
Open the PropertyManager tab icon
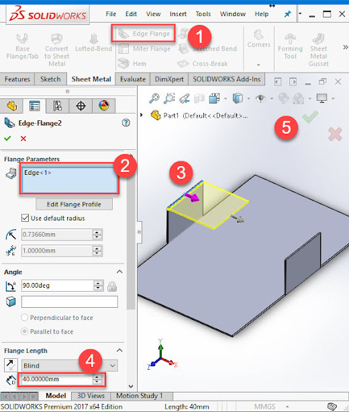click(x=35, y=106)
